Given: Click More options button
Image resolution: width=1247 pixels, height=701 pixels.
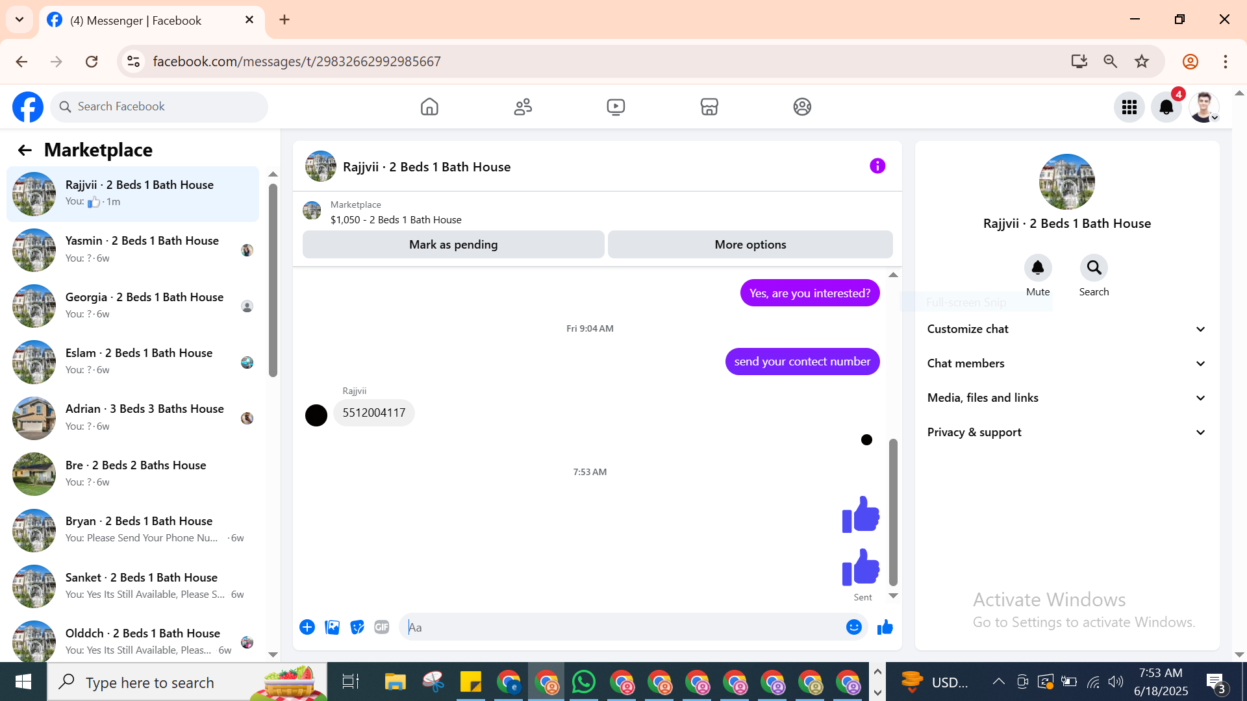Looking at the screenshot, I should click(750, 245).
